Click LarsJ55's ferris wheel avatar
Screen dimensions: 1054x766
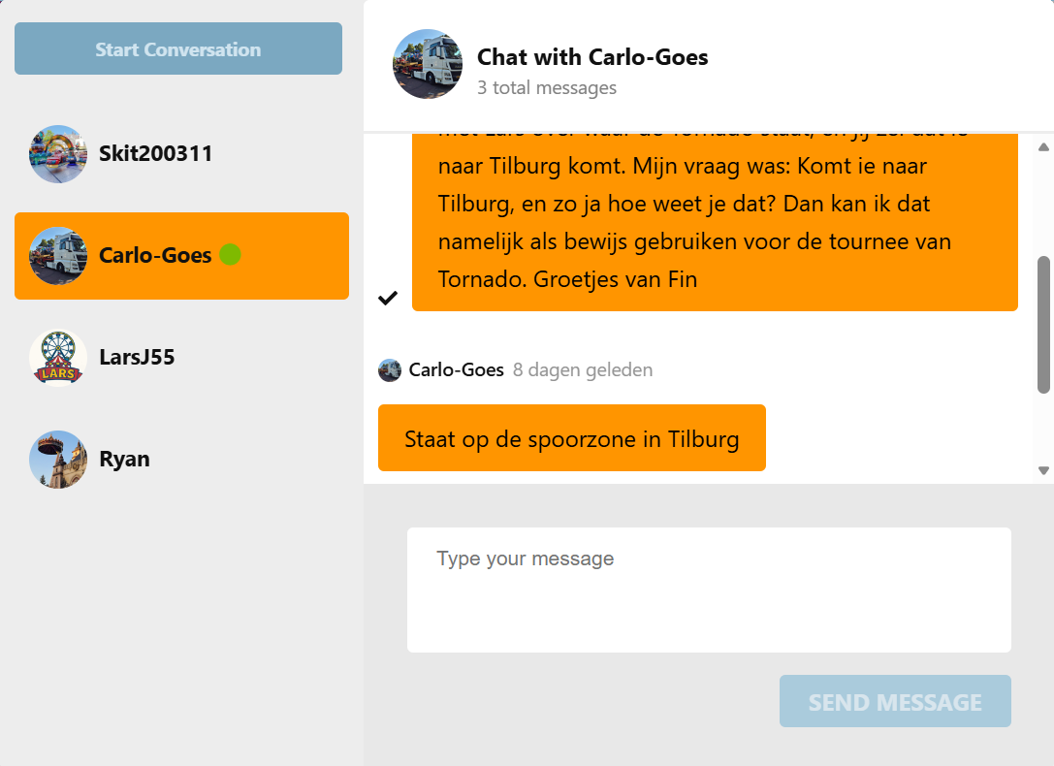(58, 358)
